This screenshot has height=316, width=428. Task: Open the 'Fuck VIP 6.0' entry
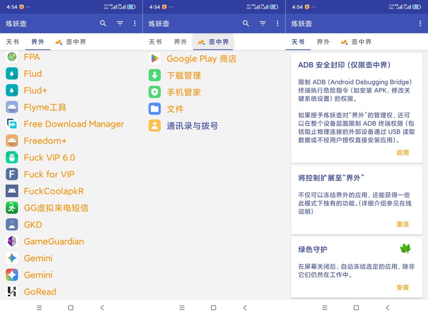point(71,158)
